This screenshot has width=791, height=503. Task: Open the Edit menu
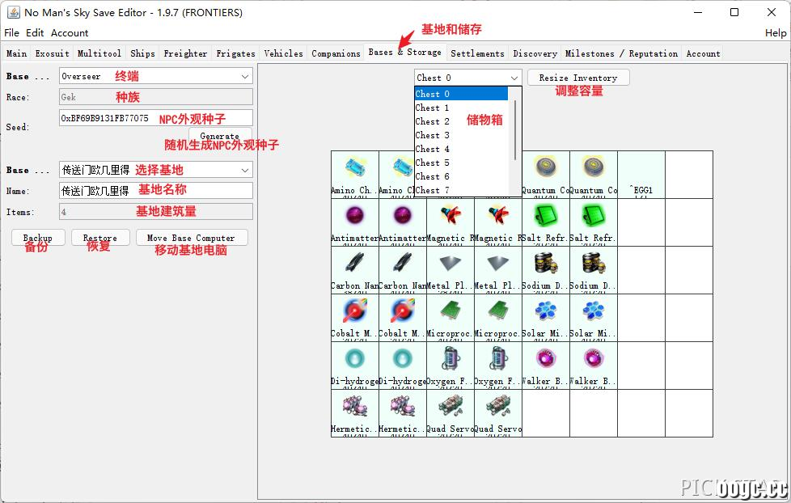pyautogui.click(x=35, y=33)
